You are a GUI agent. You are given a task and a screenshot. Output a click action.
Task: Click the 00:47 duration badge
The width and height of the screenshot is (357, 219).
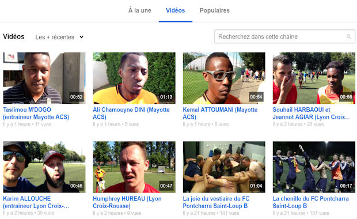coord(166,186)
